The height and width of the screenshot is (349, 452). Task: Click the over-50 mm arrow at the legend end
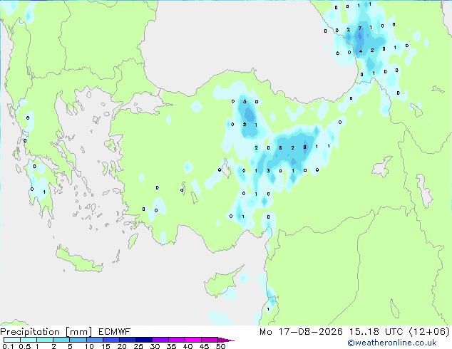(226, 340)
